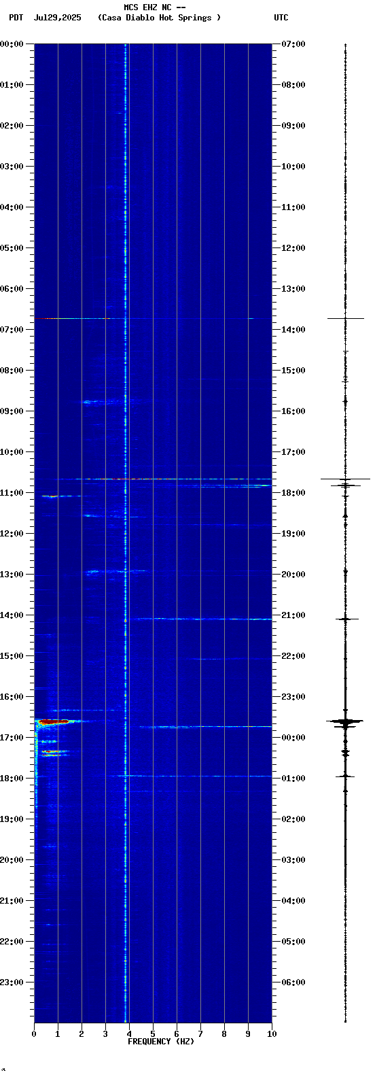The height and width of the screenshot is (1077, 375).
Task: Select "09:00" on the PDT time axis
Action: 12,411
